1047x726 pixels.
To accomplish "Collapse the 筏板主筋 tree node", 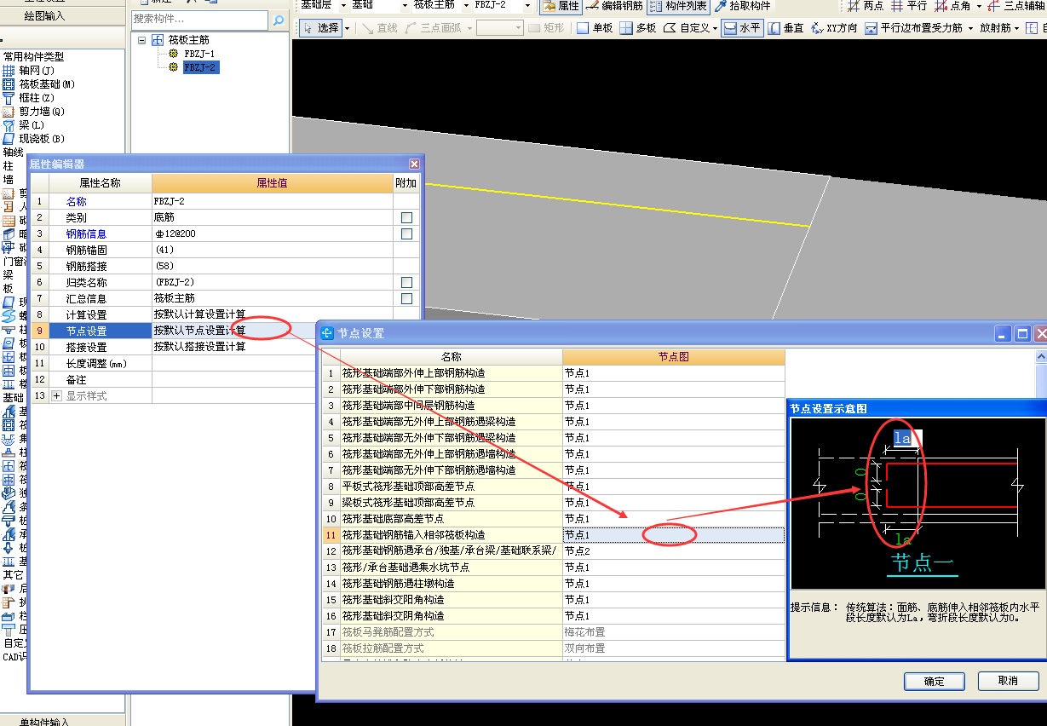I will (x=142, y=40).
